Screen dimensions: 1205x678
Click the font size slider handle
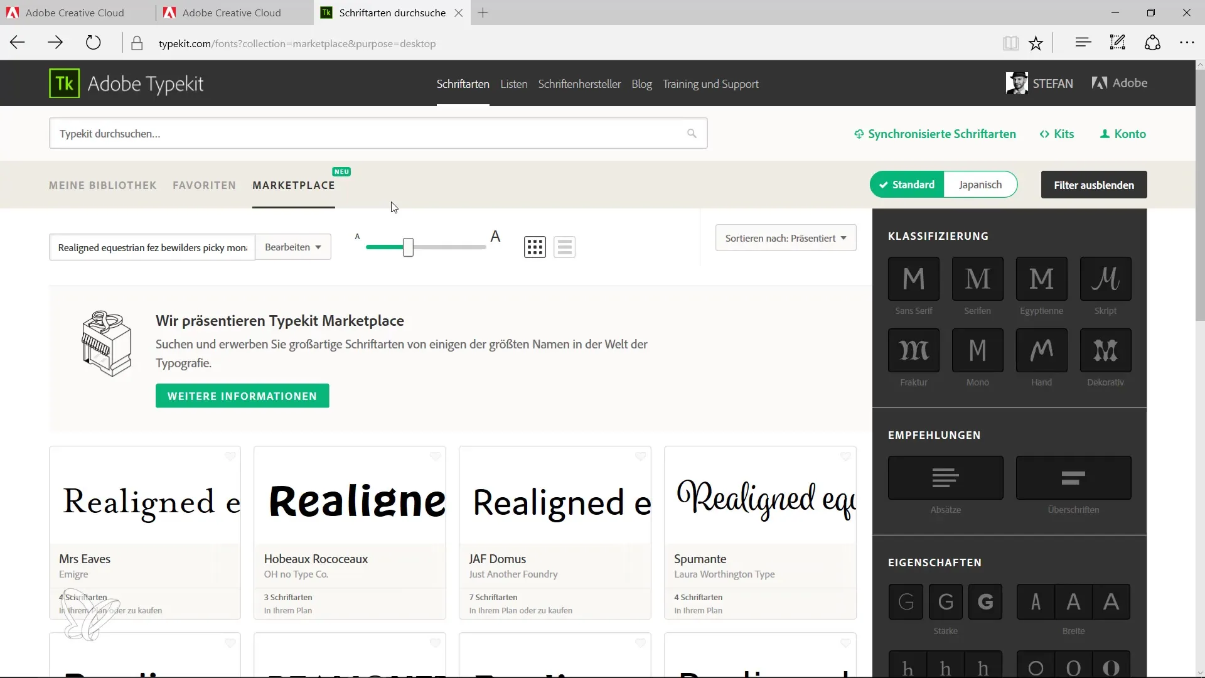coord(408,247)
